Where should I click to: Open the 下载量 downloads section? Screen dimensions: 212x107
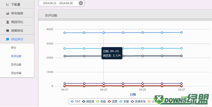(x=17, y=4)
